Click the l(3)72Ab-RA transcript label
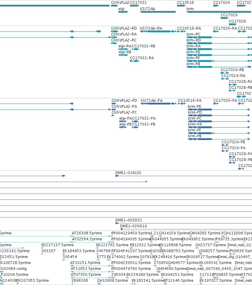252x285 pixels. click(151, 28)
